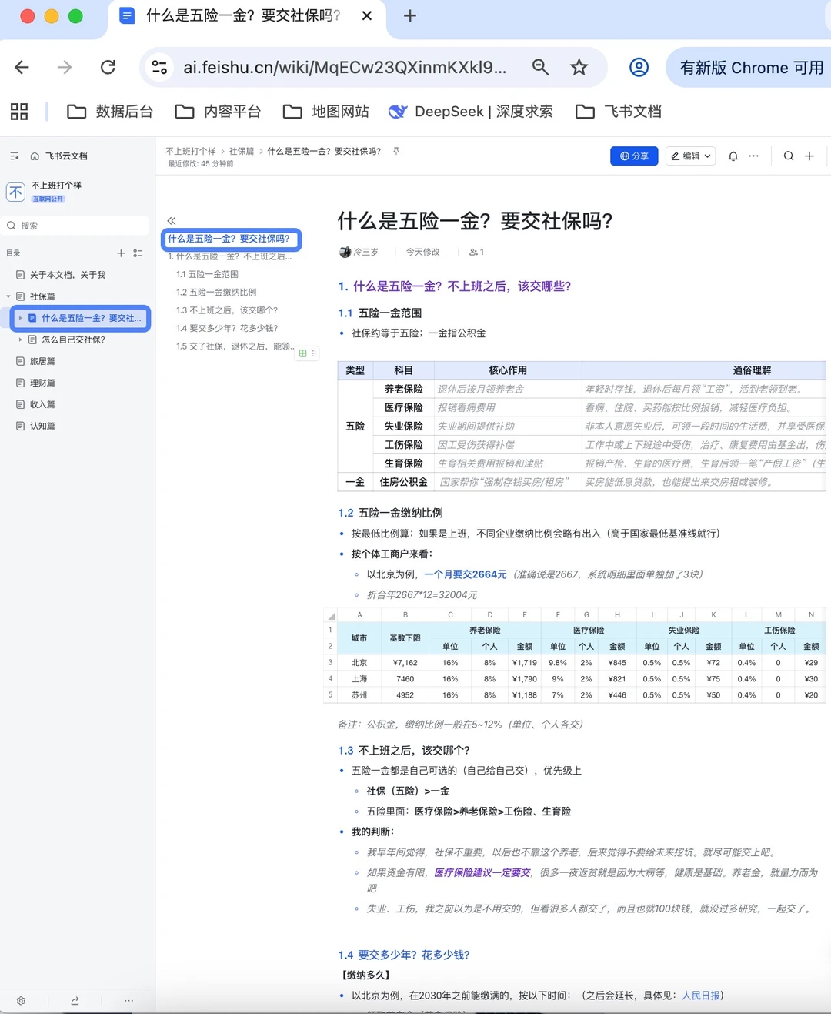The image size is (831, 1014).
Task: Reload the page in Chrome
Action: point(108,68)
